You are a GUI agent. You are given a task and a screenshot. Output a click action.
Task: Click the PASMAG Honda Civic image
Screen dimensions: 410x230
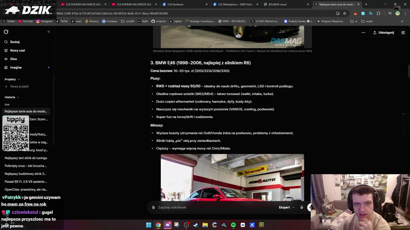coord(232,37)
